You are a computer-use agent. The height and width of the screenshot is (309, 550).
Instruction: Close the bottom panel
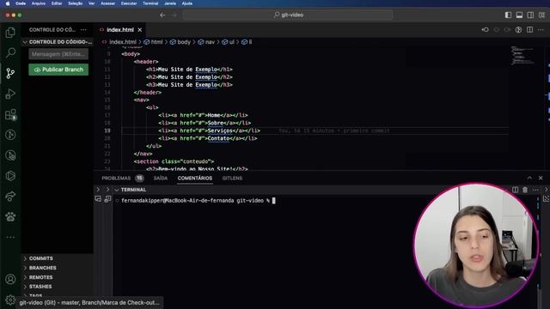(x=541, y=178)
